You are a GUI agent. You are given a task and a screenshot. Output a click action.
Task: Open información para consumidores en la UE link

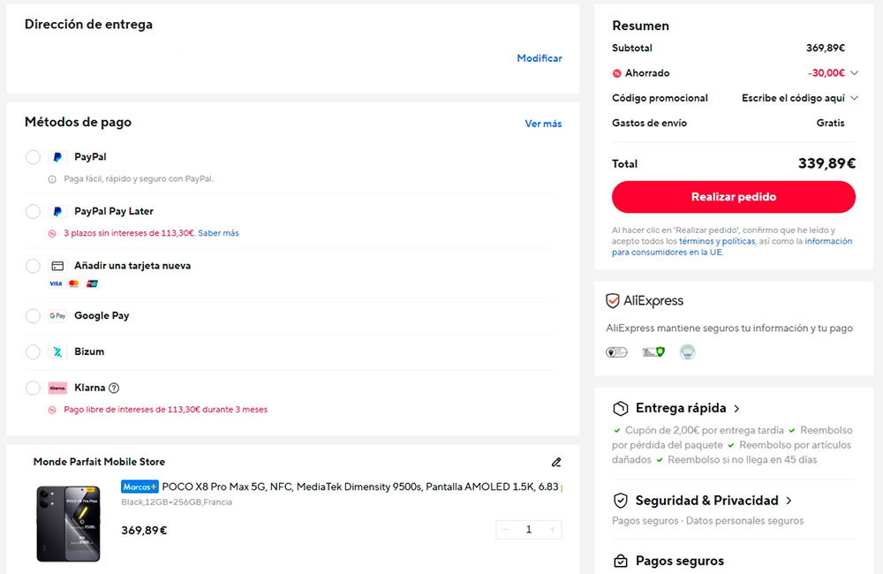732,246
